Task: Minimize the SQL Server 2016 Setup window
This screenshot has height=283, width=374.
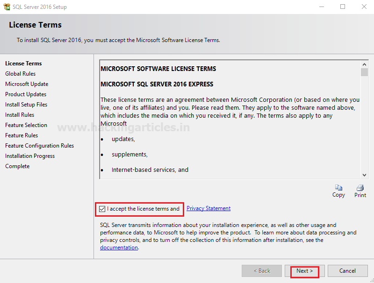Action: point(322,7)
